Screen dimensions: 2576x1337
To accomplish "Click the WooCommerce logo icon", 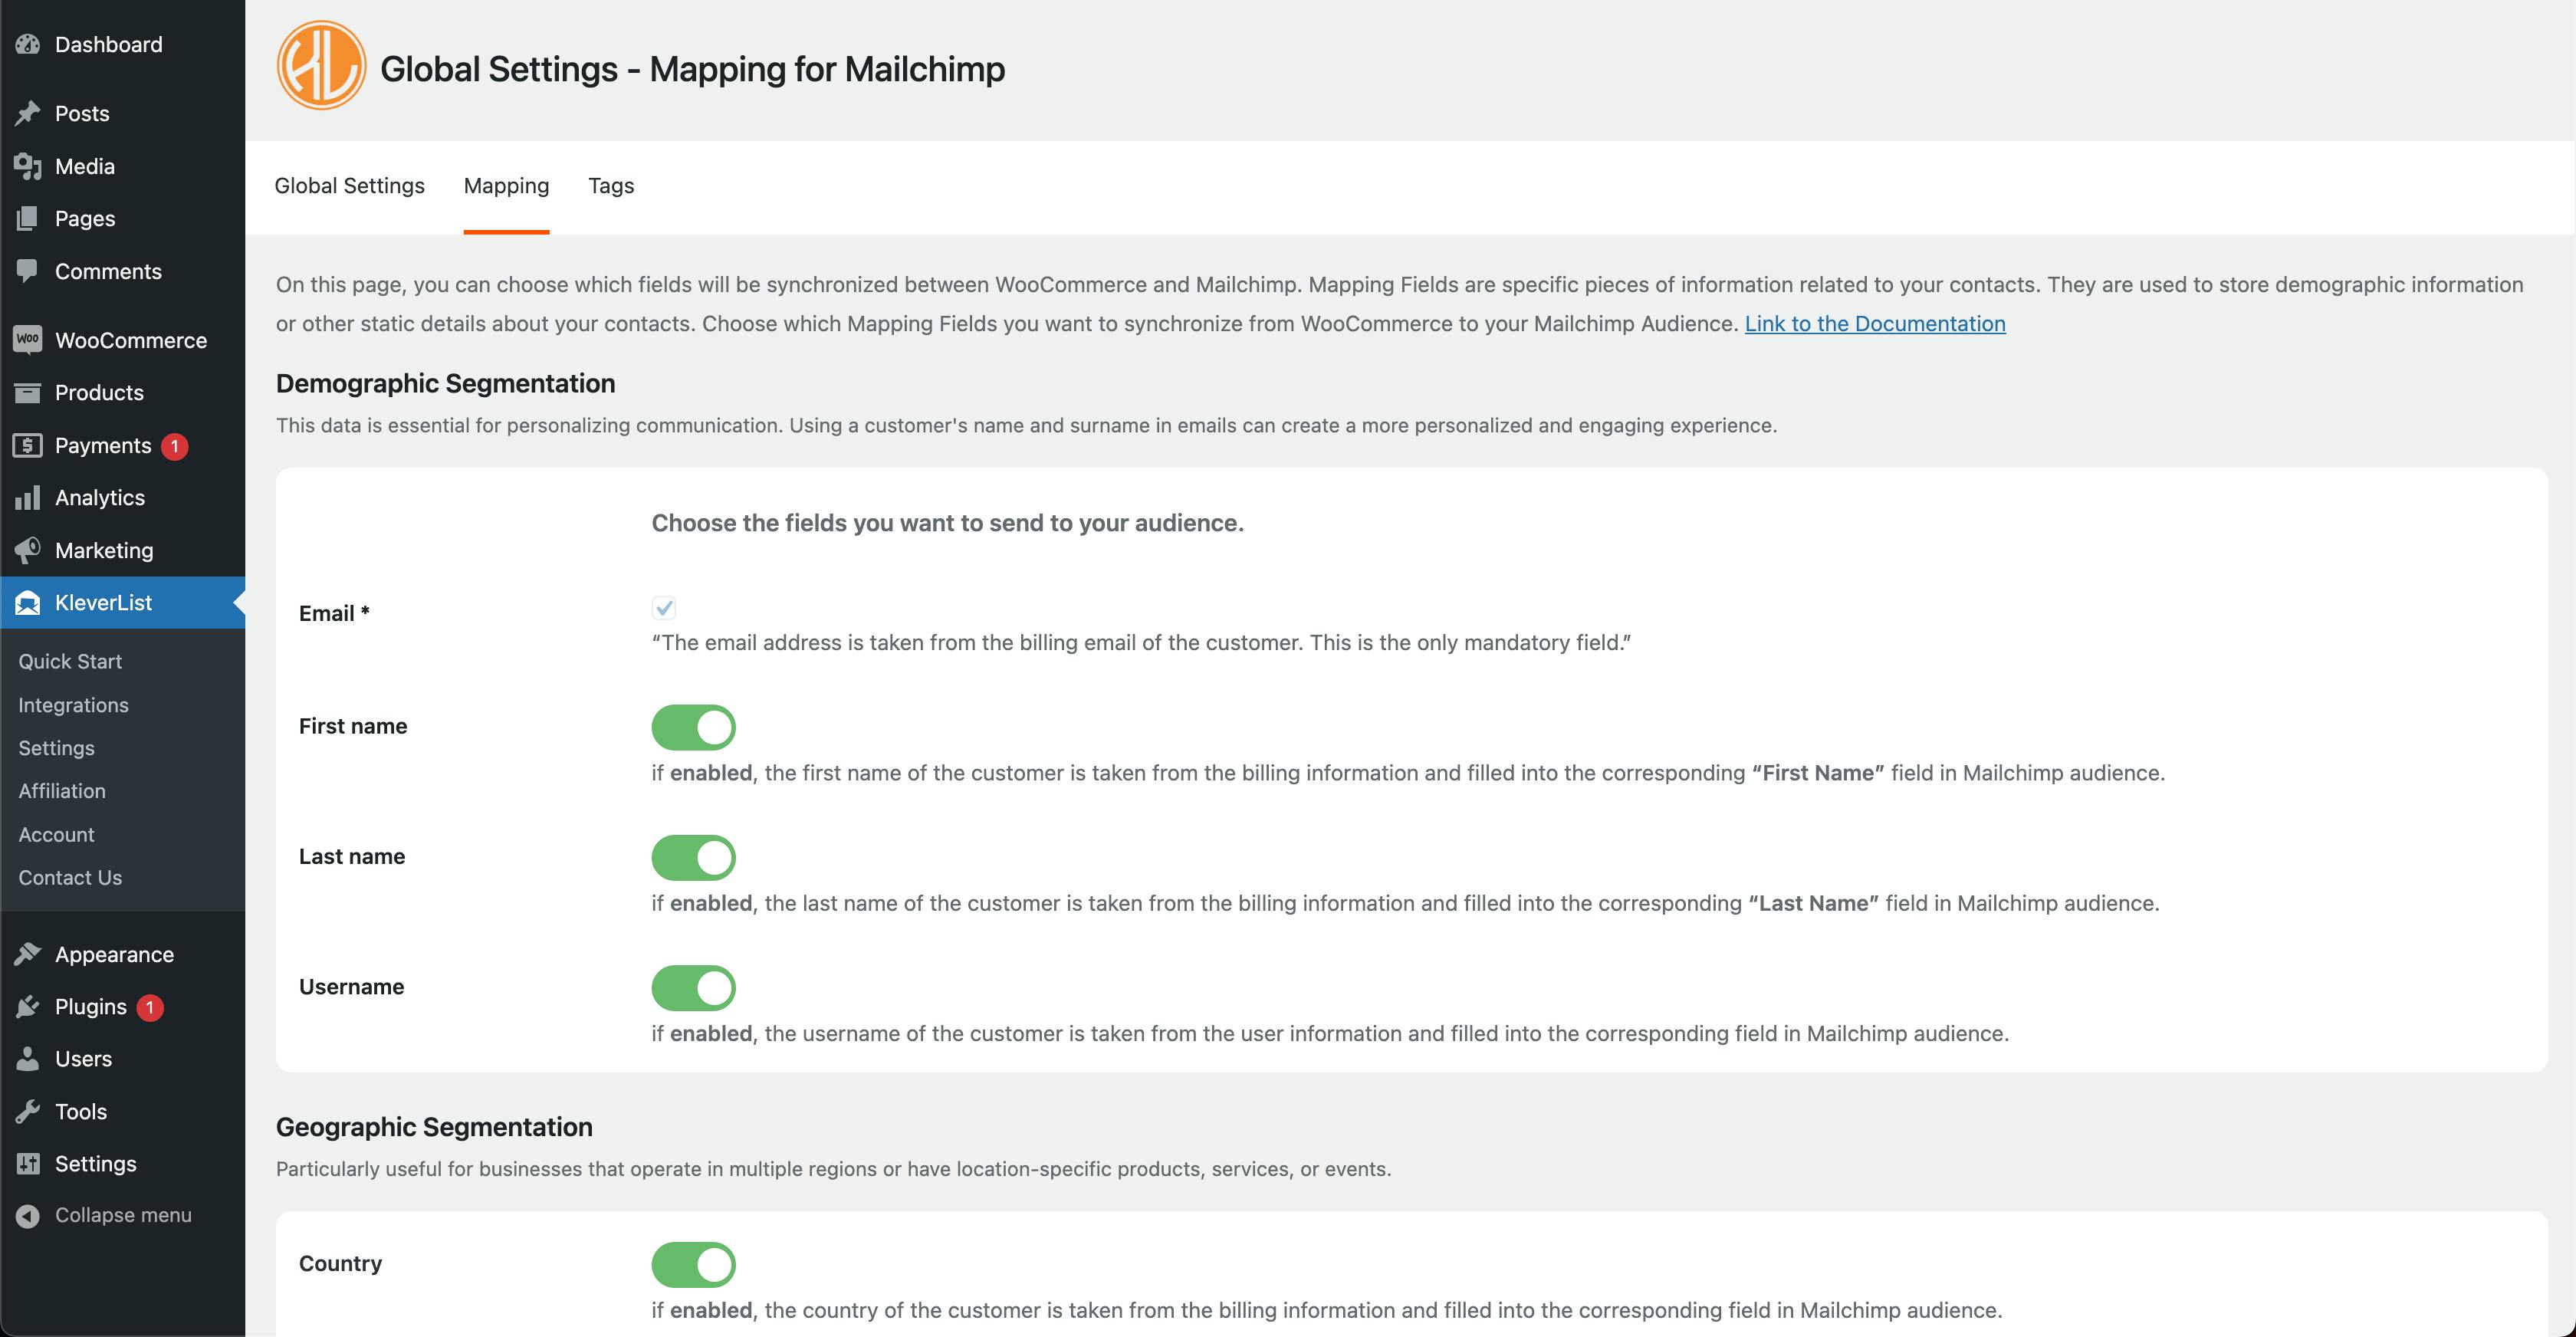I will click(x=28, y=340).
